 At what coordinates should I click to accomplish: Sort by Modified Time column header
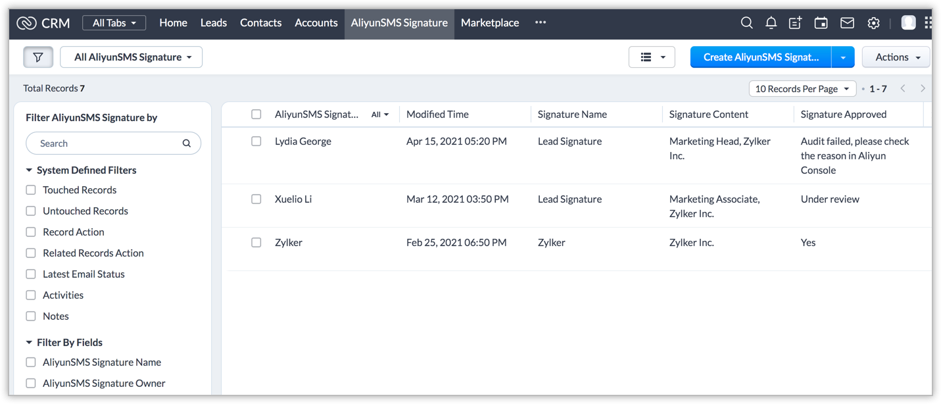tap(437, 114)
